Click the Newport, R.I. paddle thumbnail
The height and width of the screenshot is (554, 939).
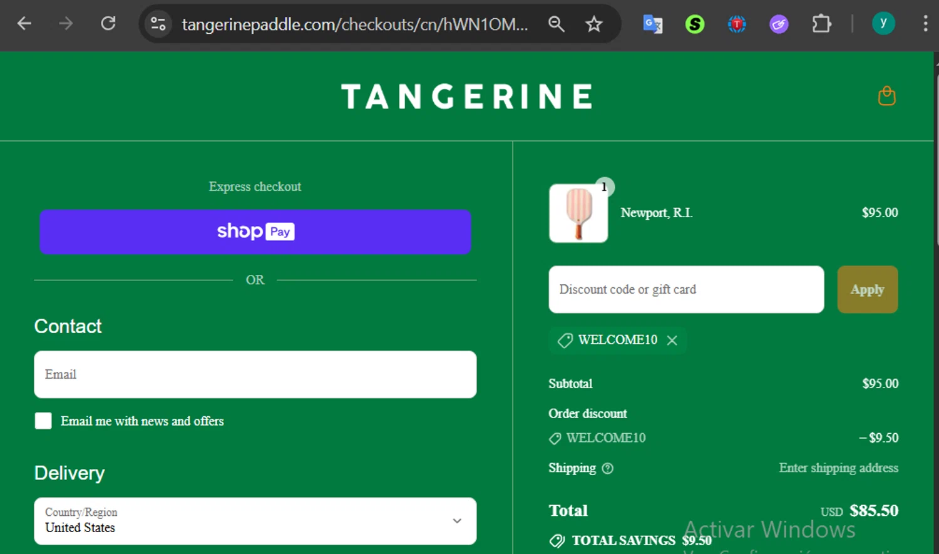tap(578, 213)
